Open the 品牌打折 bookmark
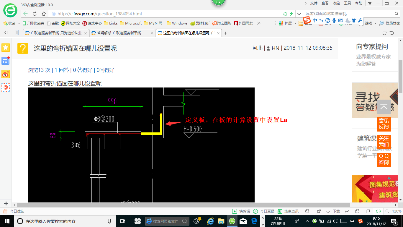This screenshot has height=227, width=403. pyautogui.click(x=200, y=23)
